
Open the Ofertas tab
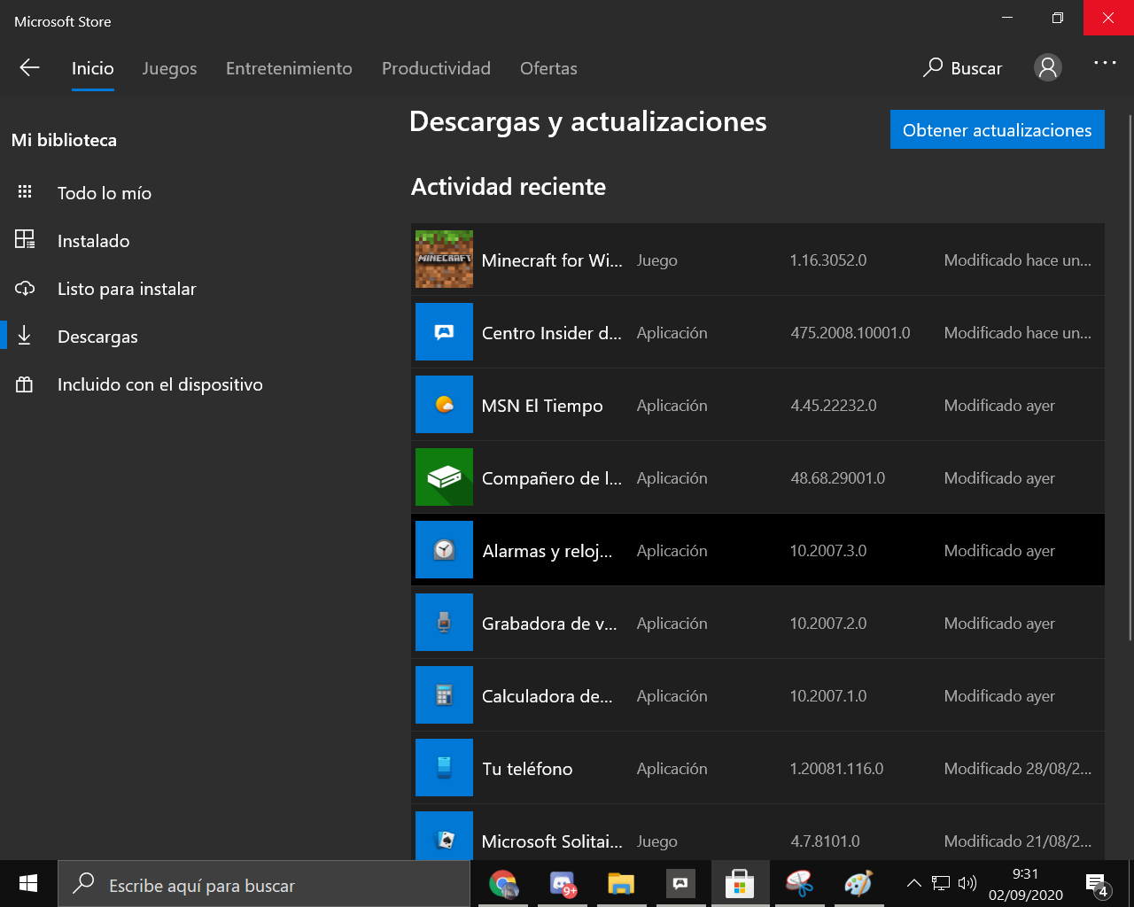548,68
